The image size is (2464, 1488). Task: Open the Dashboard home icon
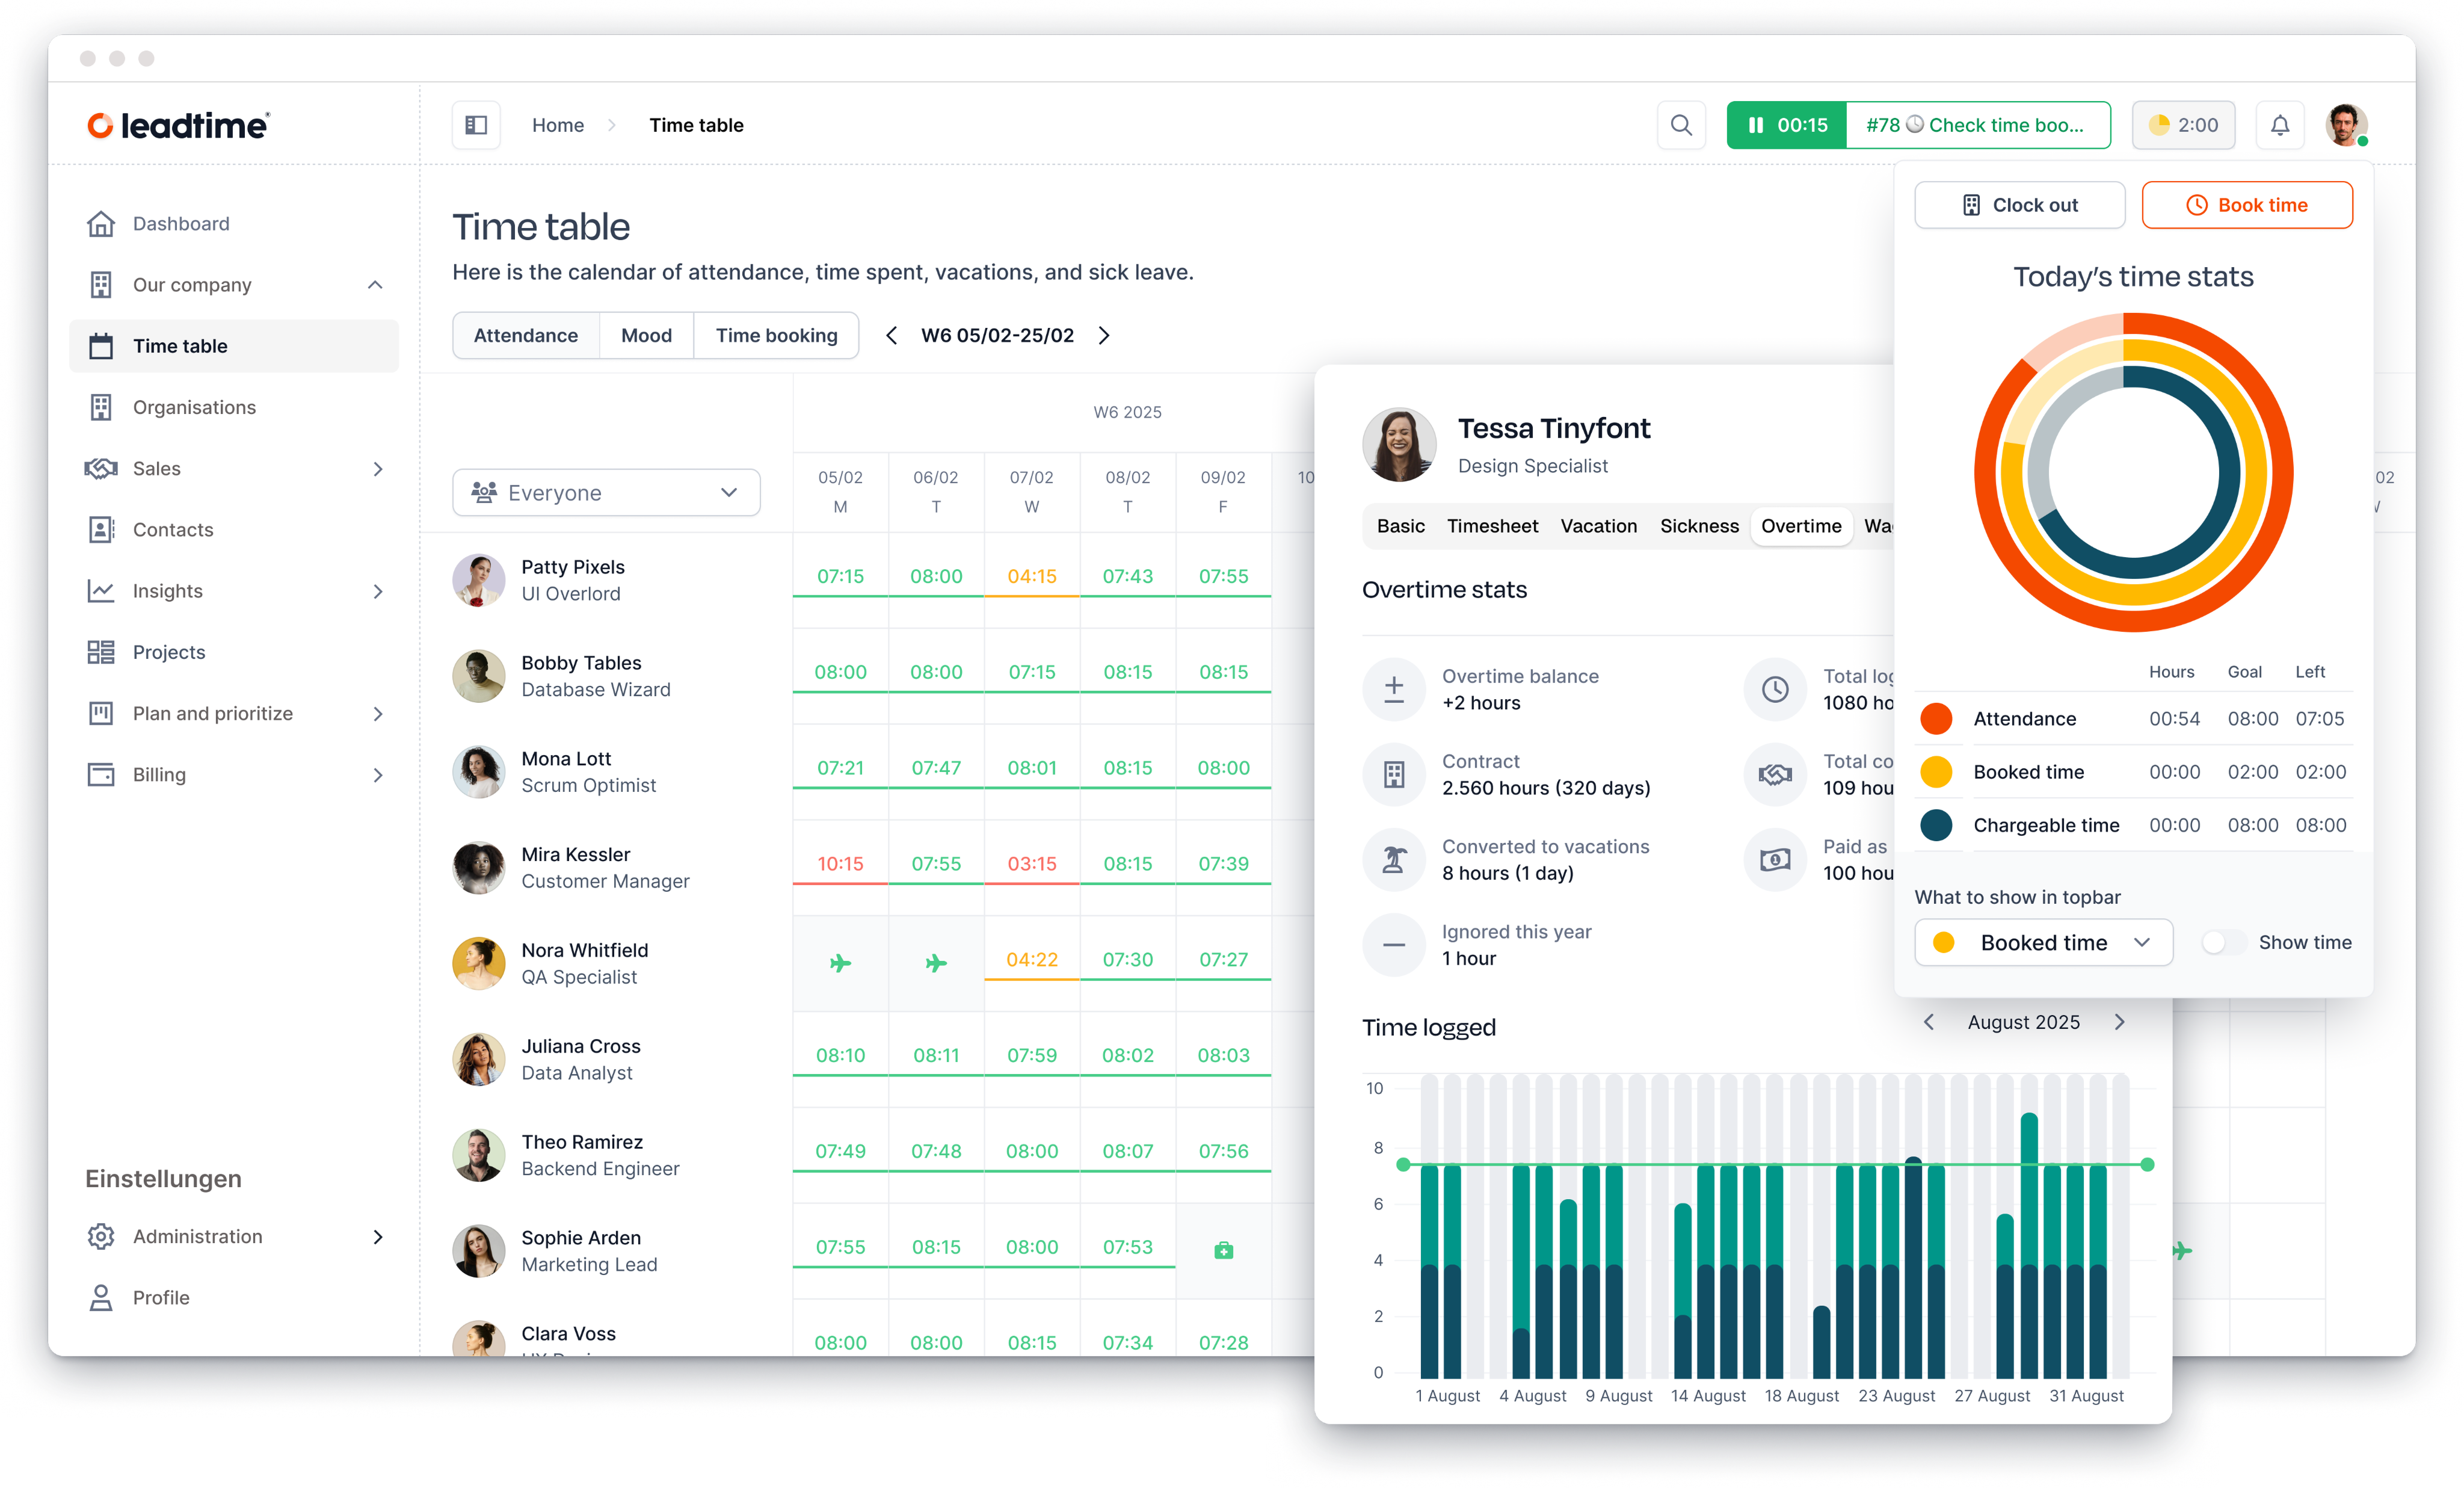coord(102,223)
